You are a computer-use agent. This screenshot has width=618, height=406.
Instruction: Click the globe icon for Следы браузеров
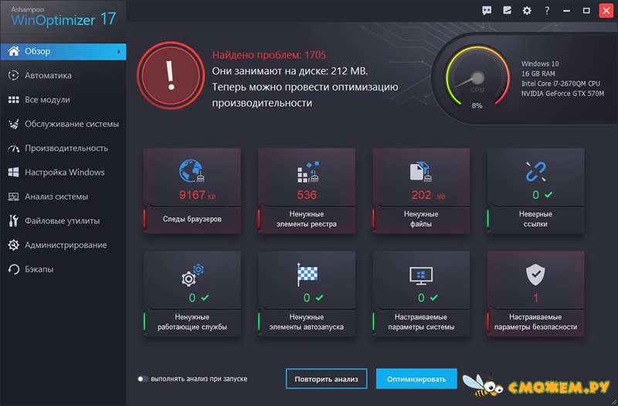coord(192,171)
